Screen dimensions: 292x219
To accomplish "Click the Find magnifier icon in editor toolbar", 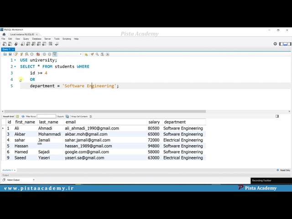I will pyautogui.click(x=97, y=54).
